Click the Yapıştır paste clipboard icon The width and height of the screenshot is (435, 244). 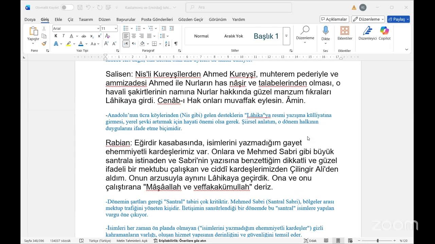click(x=33, y=31)
